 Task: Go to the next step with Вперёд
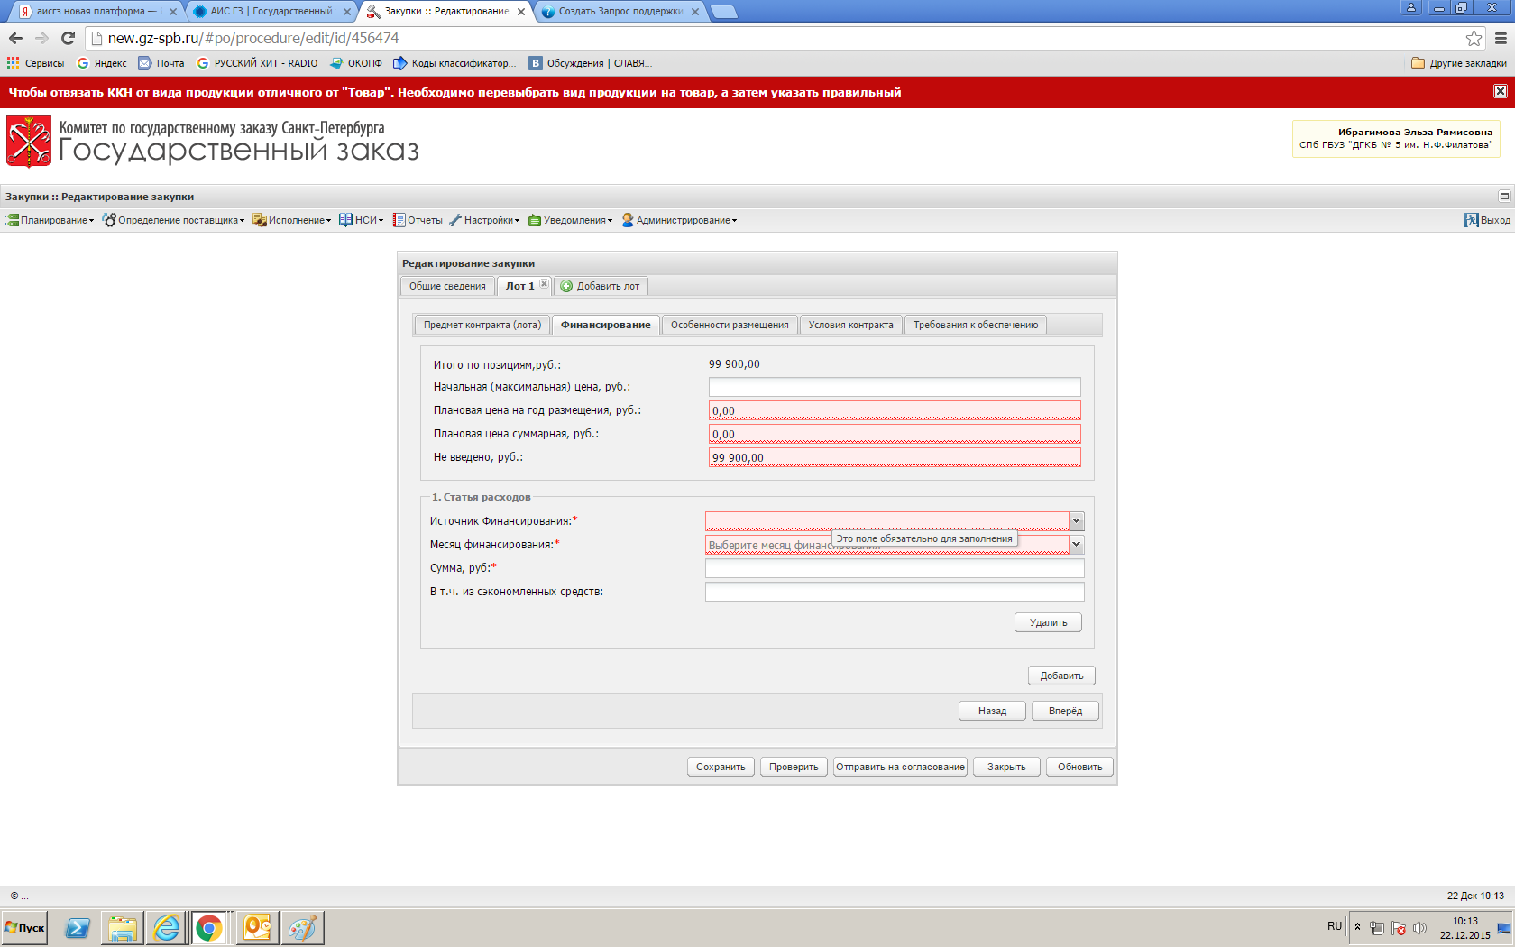[x=1065, y=711]
